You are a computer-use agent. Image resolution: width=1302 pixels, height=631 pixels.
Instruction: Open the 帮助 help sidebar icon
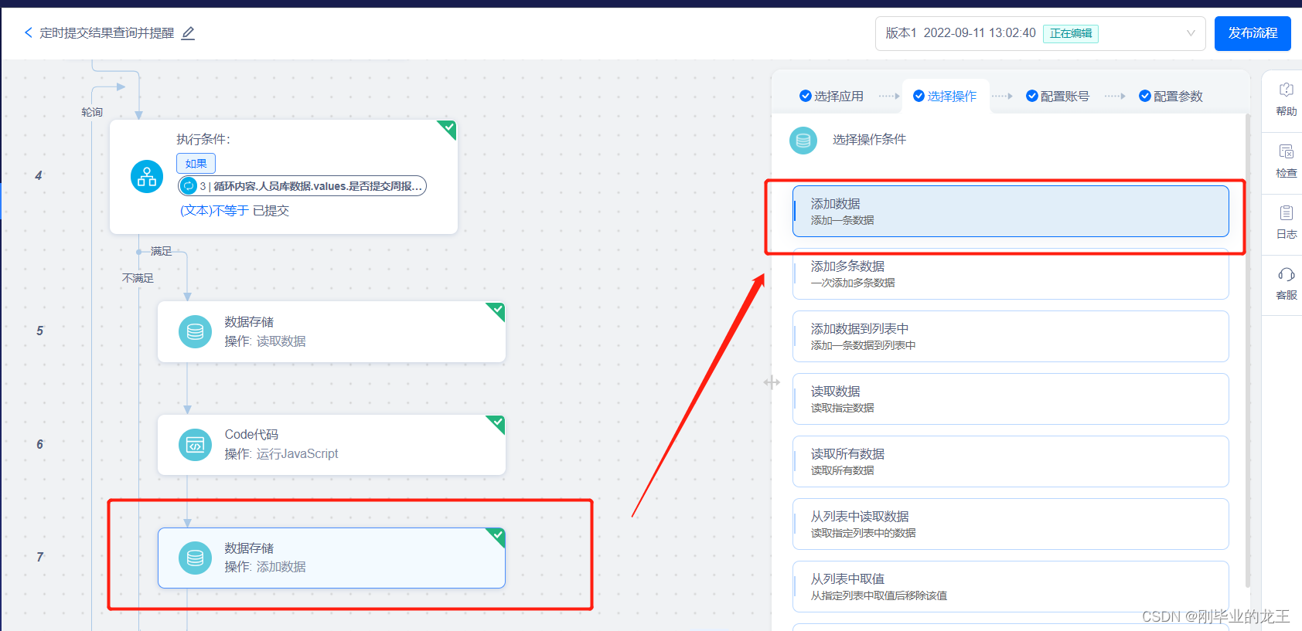pyautogui.click(x=1286, y=99)
